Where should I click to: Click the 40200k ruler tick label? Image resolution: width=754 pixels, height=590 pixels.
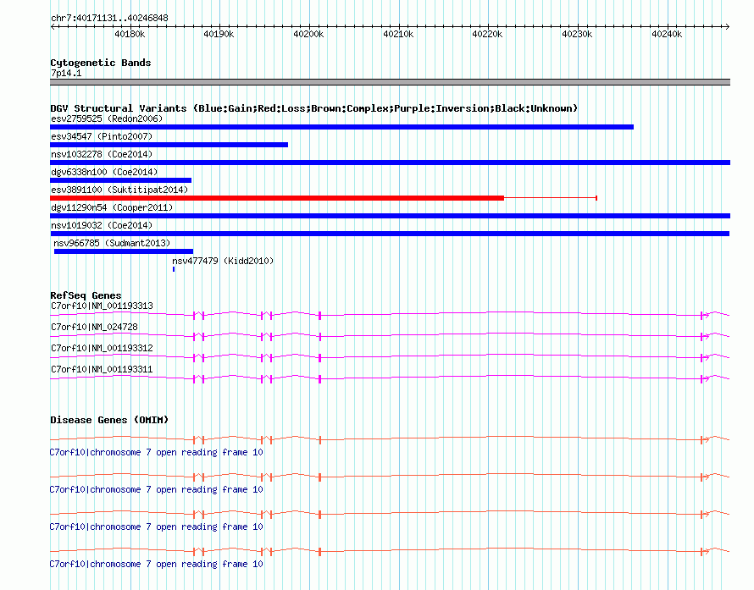point(308,34)
